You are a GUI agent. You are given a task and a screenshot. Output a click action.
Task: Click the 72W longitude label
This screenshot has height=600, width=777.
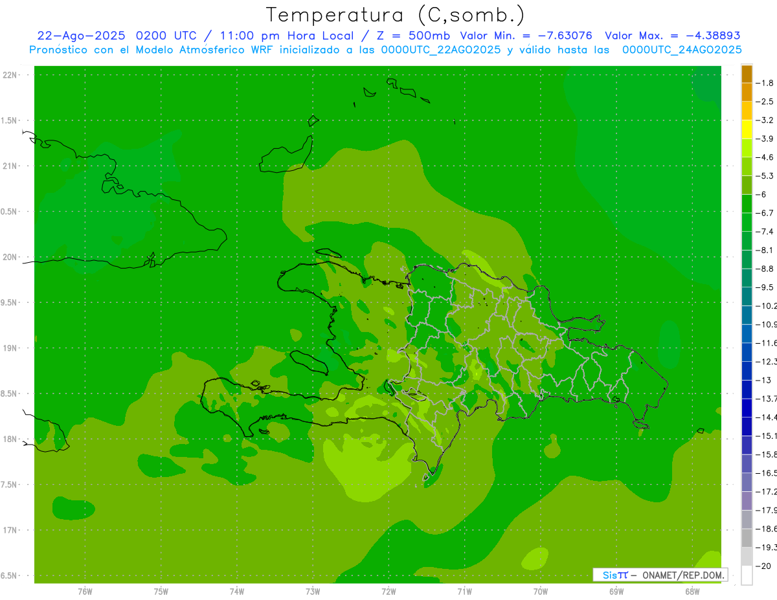click(x=388, y=592)
